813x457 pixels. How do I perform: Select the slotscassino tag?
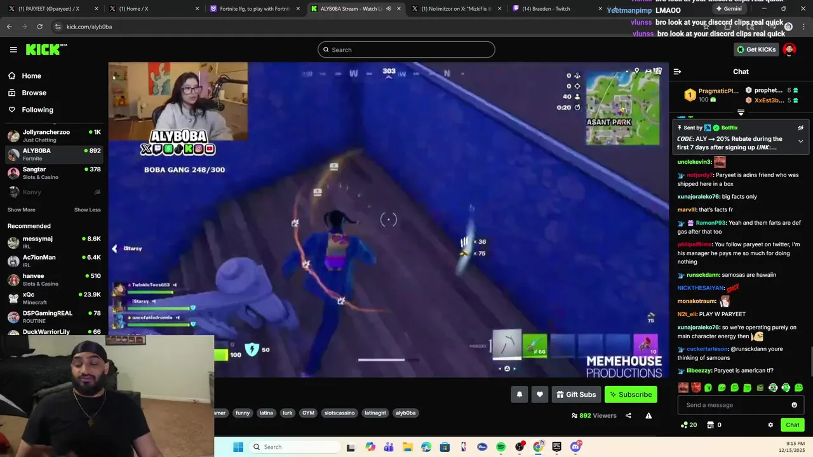[x=339, y=413]
